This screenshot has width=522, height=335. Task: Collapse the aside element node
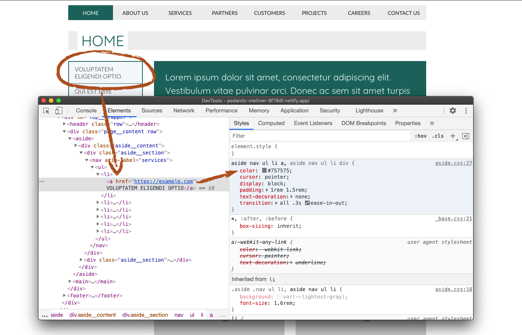tap(70, 138)
